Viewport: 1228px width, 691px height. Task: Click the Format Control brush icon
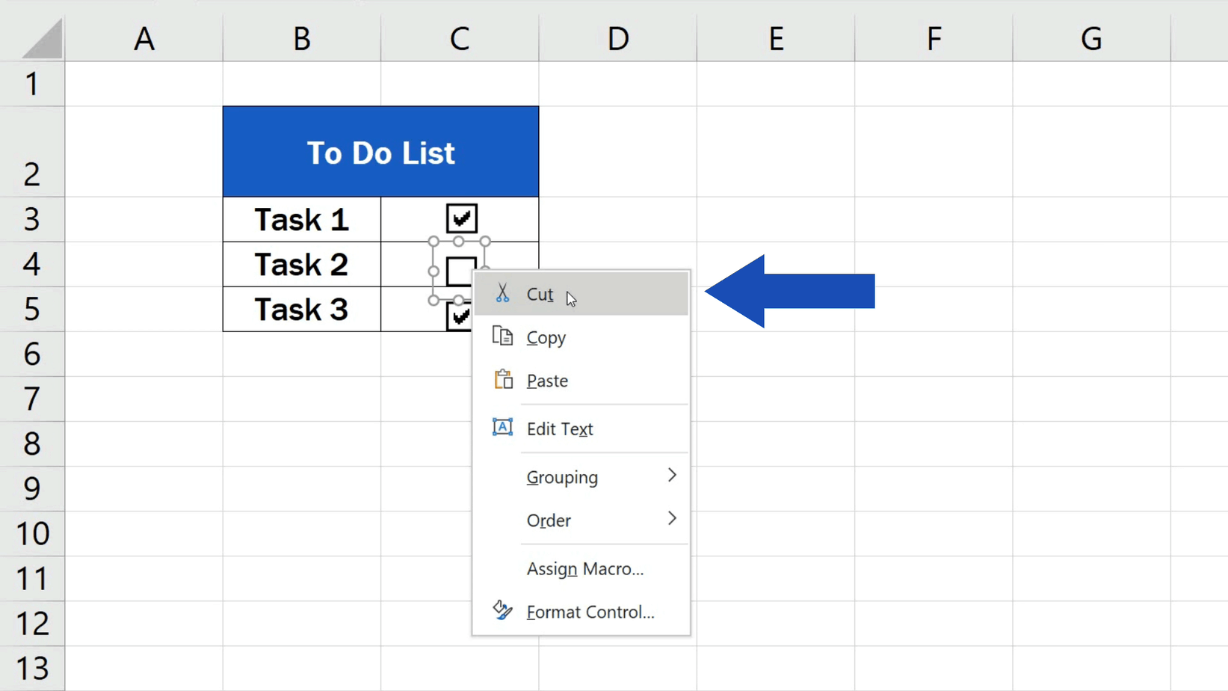(503, 610)
